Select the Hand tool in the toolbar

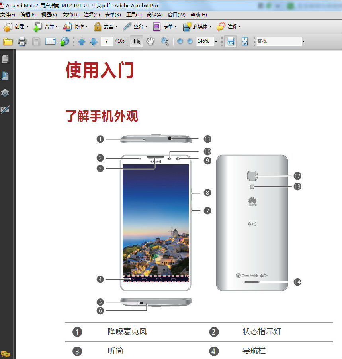click(150, 41)
